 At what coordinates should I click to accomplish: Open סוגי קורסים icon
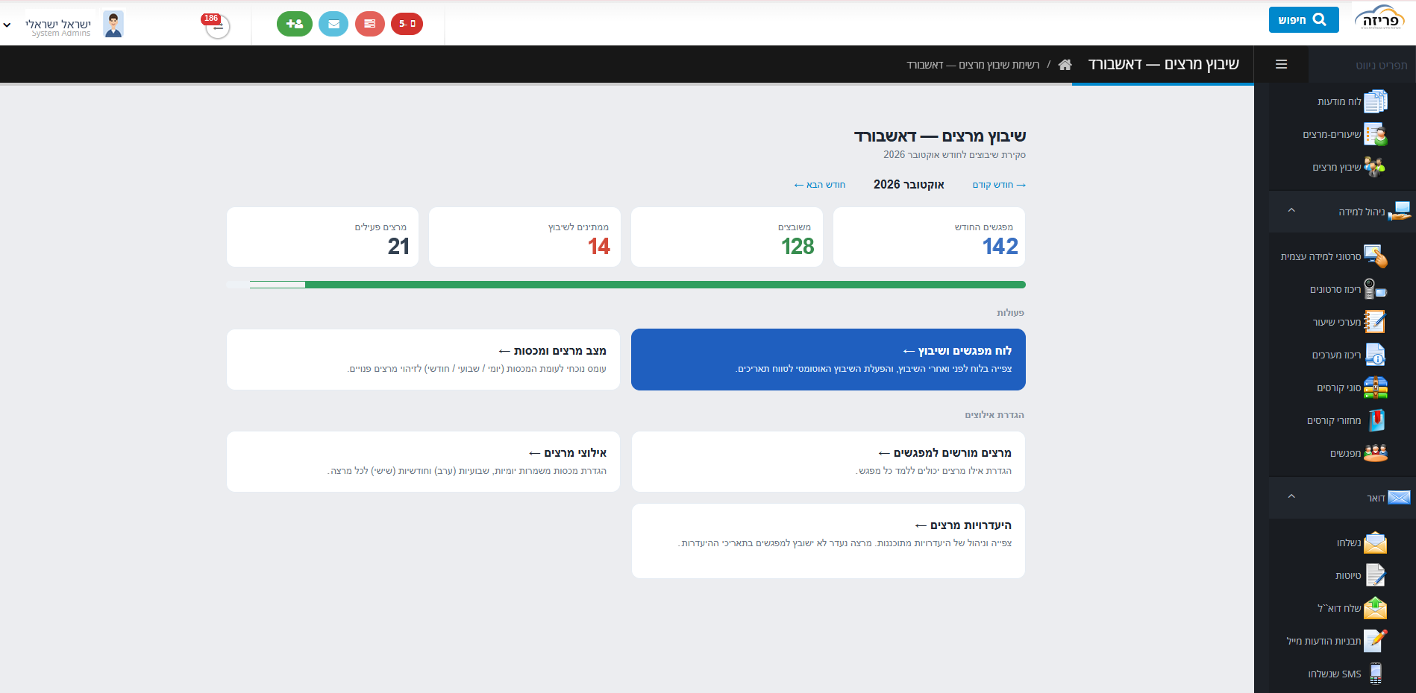click(x=1376, y=387)
